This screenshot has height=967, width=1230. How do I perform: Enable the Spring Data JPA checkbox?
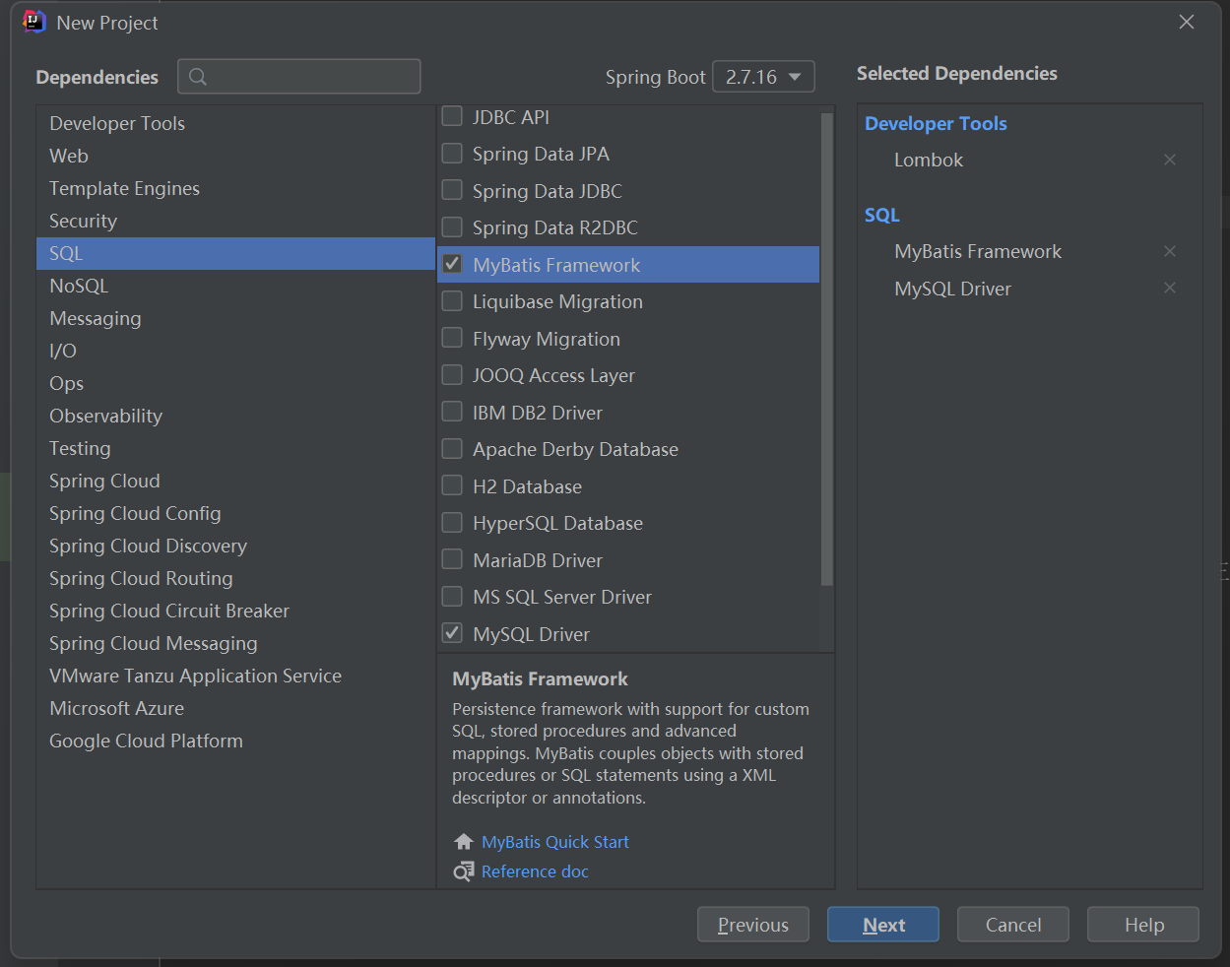[452, 154]
